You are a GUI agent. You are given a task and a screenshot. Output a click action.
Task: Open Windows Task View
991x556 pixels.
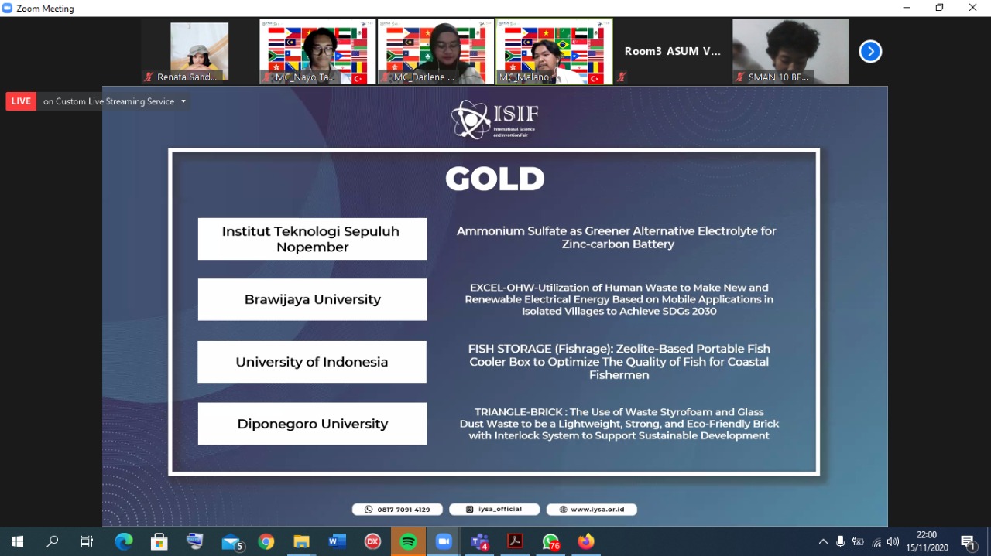87,541
